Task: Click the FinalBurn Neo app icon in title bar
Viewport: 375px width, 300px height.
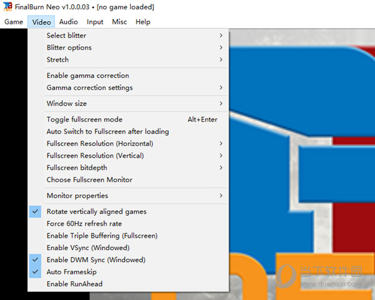Action: 7,6
